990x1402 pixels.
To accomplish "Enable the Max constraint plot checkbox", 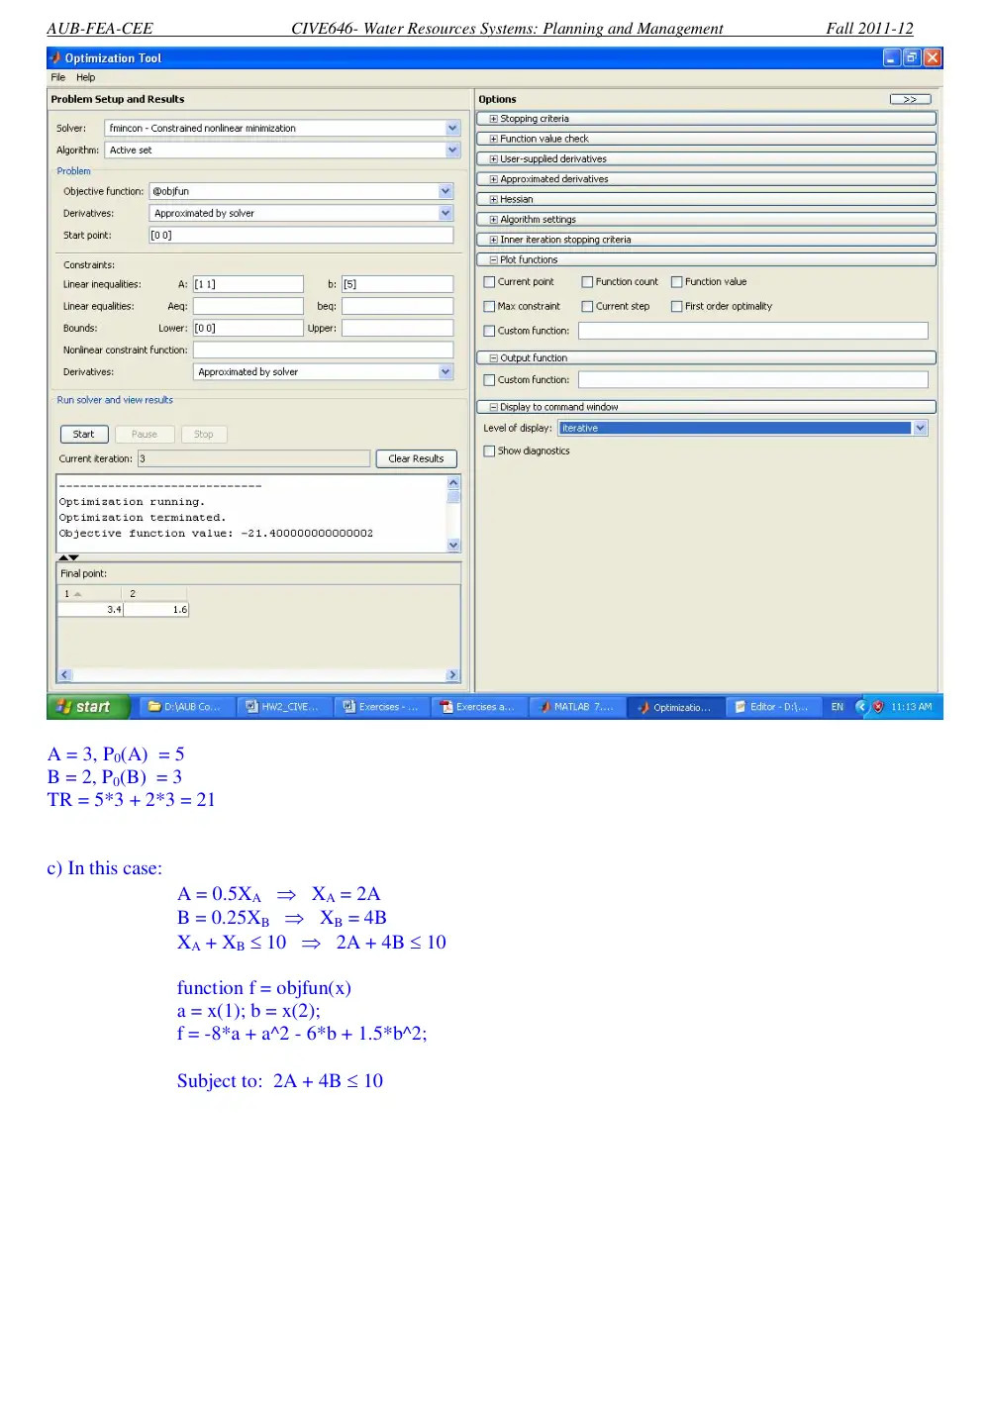I will pos(489,307).
